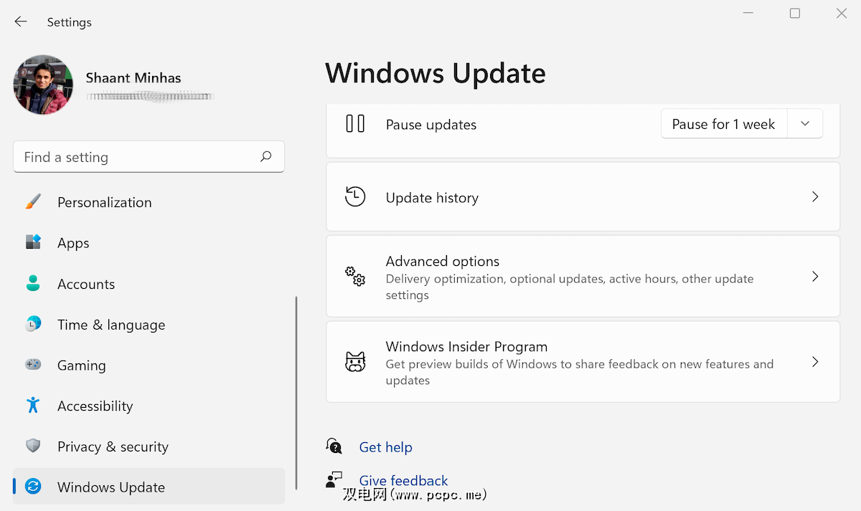Click the Windows Update sync icon

(x=33, y=487)
